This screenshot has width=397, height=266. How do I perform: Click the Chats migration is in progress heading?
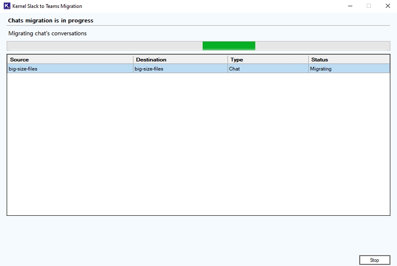[51, 20]
